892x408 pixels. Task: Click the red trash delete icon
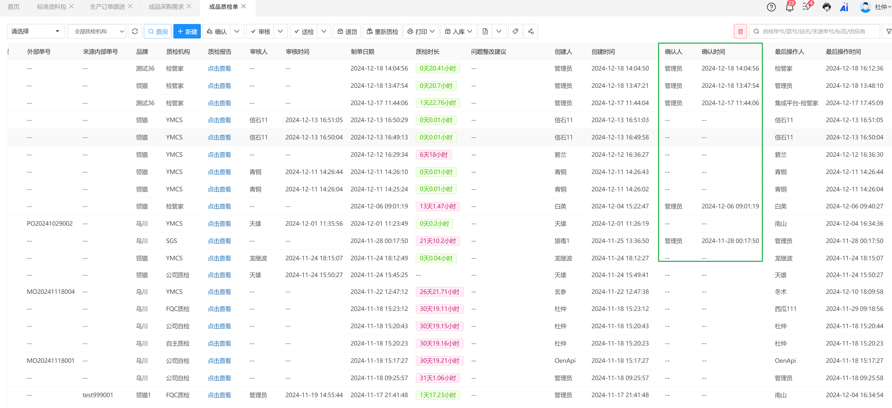(x=740, y=32)
